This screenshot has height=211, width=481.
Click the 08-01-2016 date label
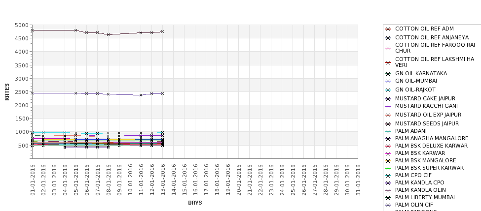point(109,180)
